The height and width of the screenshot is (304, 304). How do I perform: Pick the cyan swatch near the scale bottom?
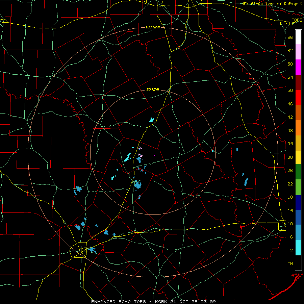click(298, 248)
